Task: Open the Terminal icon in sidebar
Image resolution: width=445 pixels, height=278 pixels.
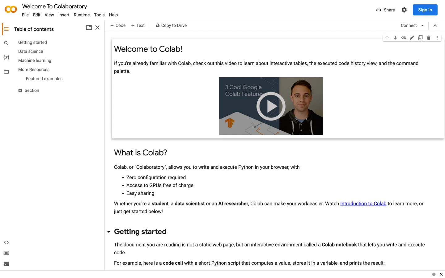Action: (6, 264)
